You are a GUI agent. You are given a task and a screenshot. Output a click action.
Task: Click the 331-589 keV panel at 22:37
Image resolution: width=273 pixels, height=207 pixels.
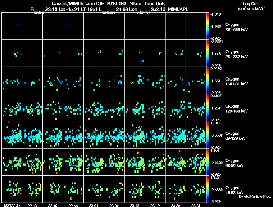pyautogui.click(x=12, y=26)
